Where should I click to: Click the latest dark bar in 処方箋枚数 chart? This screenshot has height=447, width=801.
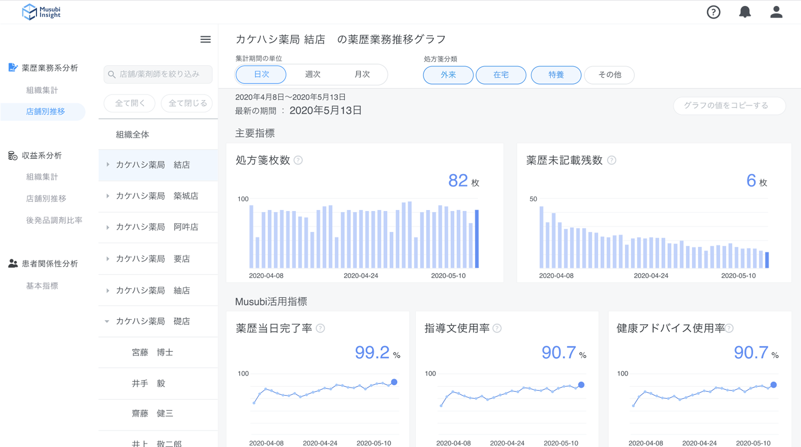(477, 239)
